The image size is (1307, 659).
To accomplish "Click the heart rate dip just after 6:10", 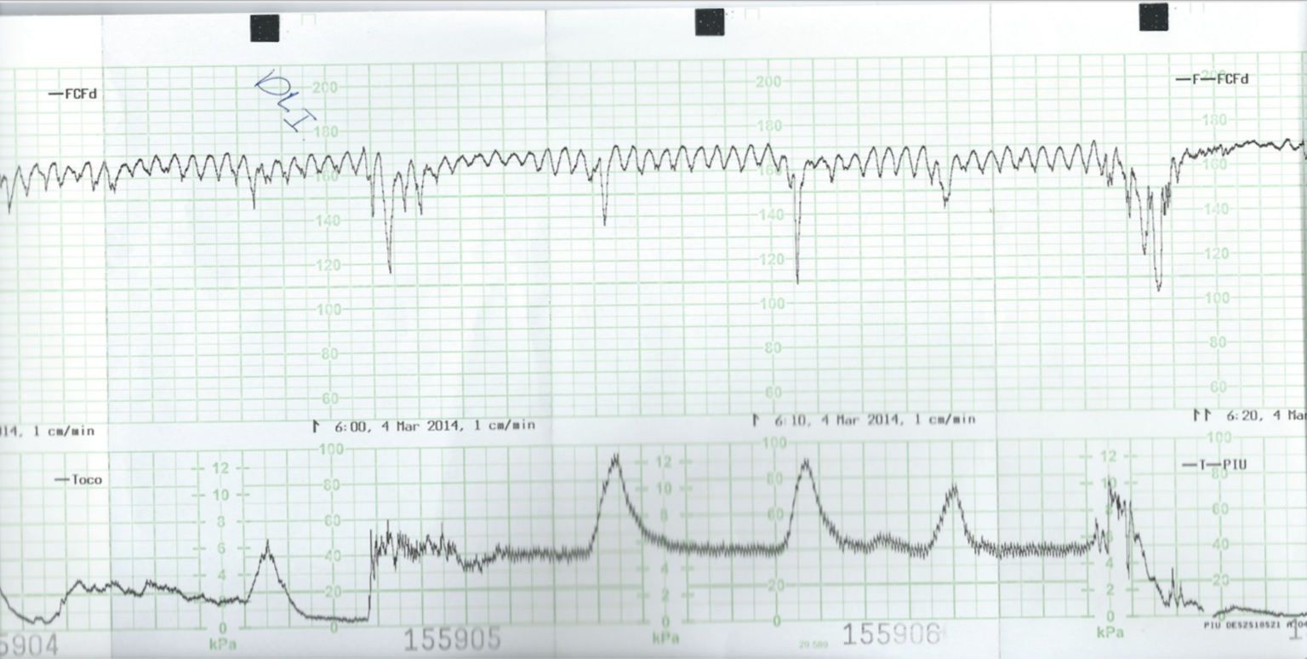I will pyautogui.click(x=797, y=278).
